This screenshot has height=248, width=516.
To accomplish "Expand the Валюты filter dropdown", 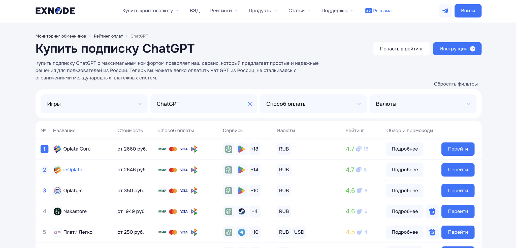I will pos(423,104).
